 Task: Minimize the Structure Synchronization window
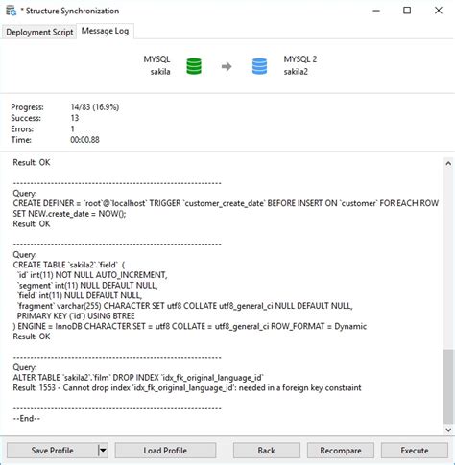(x=376, y=11)
